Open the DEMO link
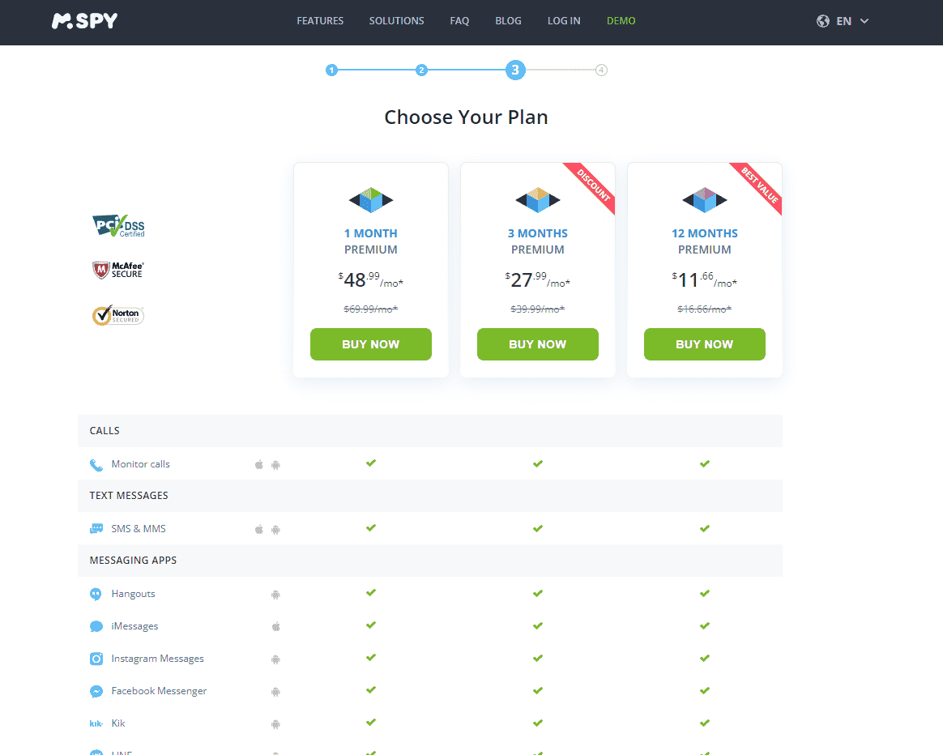943x755 pixels. 621,21
